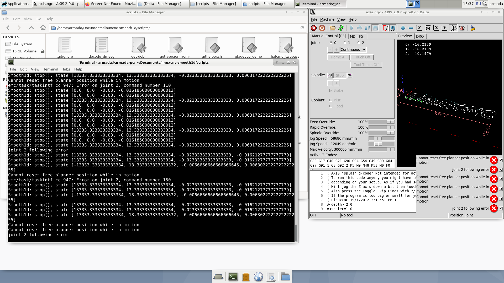Screen dimensions: 504x283
Task: Click jog minus button beside Continuous
Action: [330, 50]
